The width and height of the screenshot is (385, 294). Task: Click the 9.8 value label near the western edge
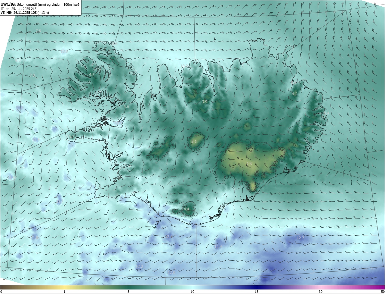18,60
